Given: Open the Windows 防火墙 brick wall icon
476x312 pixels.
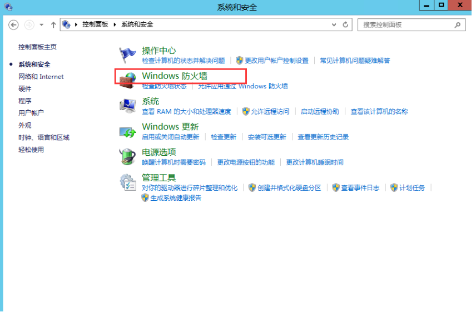Looking at the screenshot, I should point(127,81).
